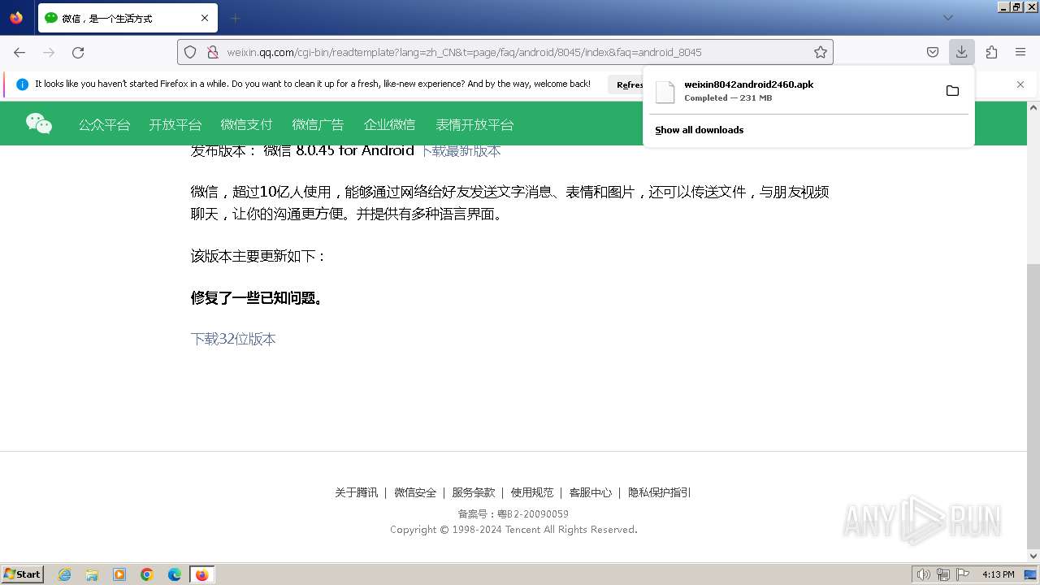Go forward with forward arrow

click(49, 52)
